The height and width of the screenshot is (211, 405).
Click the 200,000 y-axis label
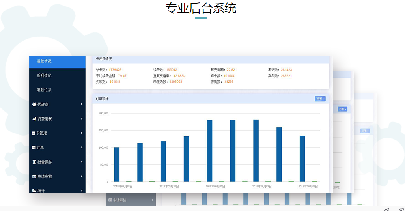(104, 113)
